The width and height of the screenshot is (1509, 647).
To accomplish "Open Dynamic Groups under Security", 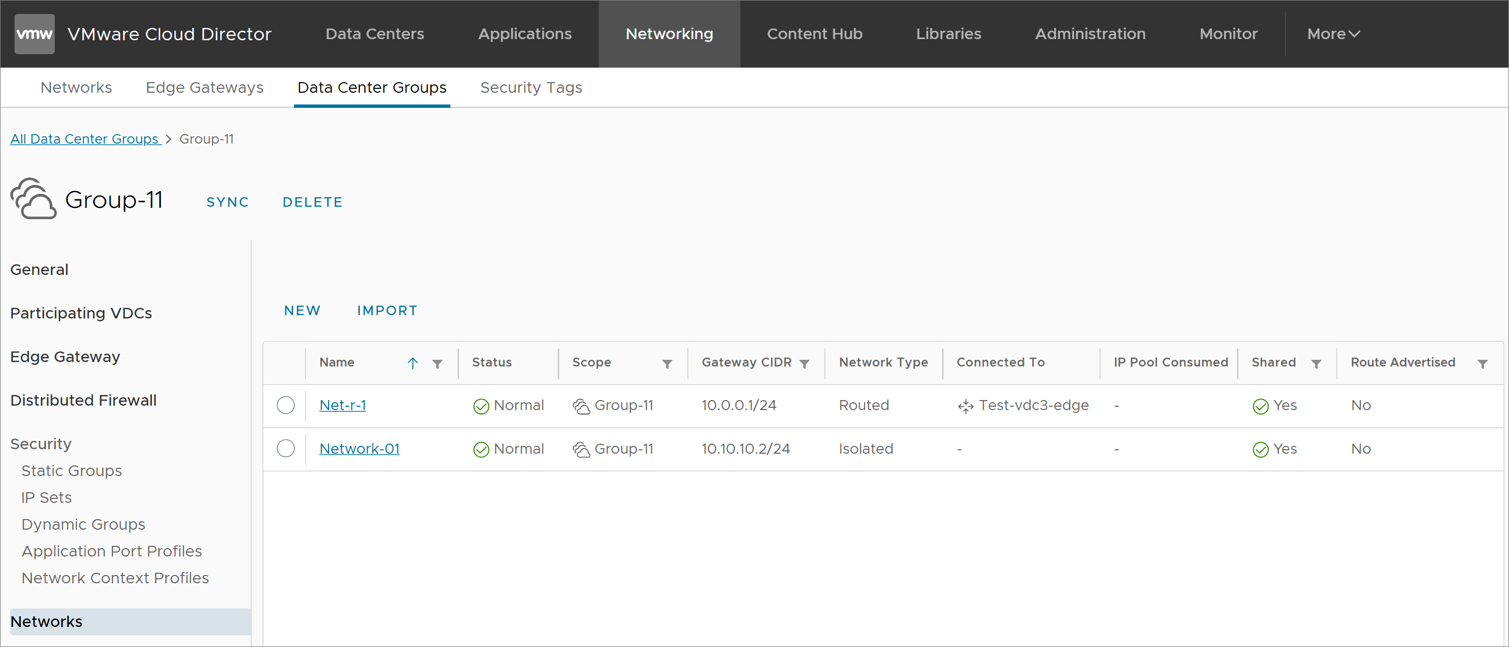I will pos(83,524).
